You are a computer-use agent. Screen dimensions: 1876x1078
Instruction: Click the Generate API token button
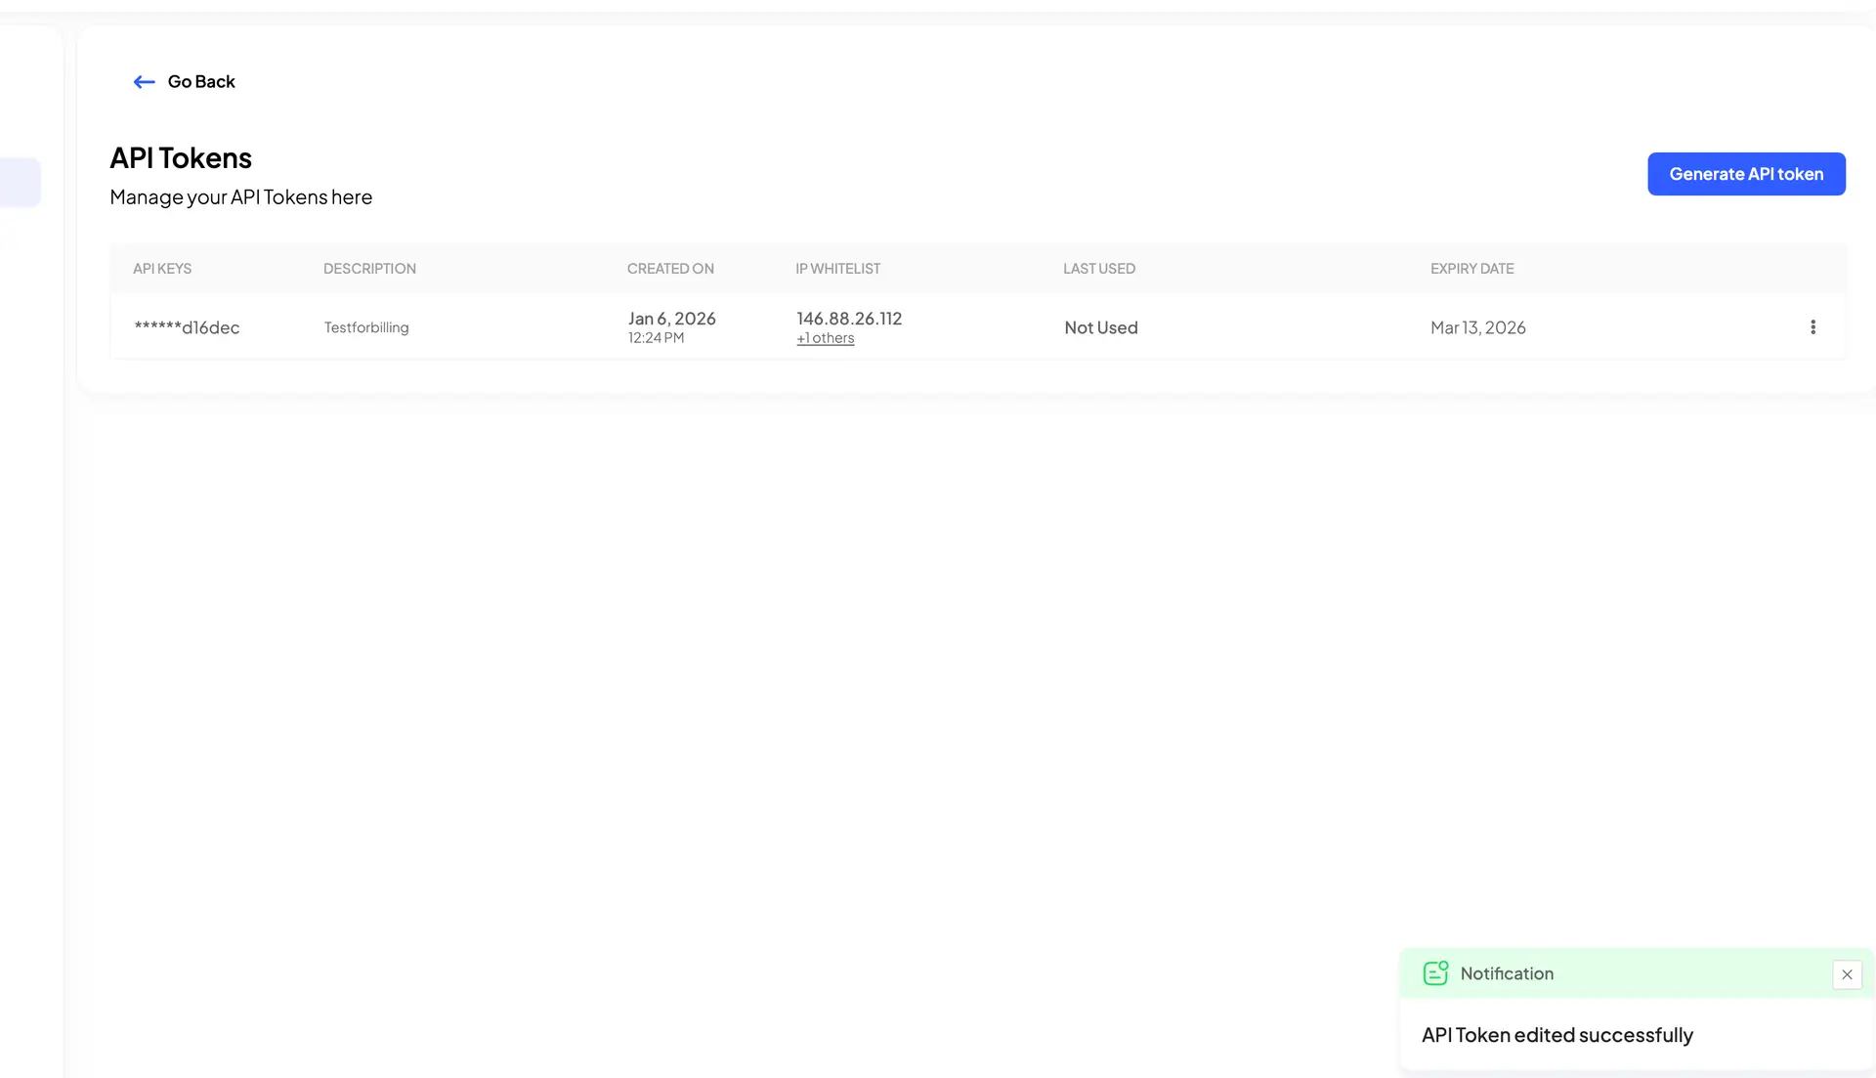point(1746,173)
